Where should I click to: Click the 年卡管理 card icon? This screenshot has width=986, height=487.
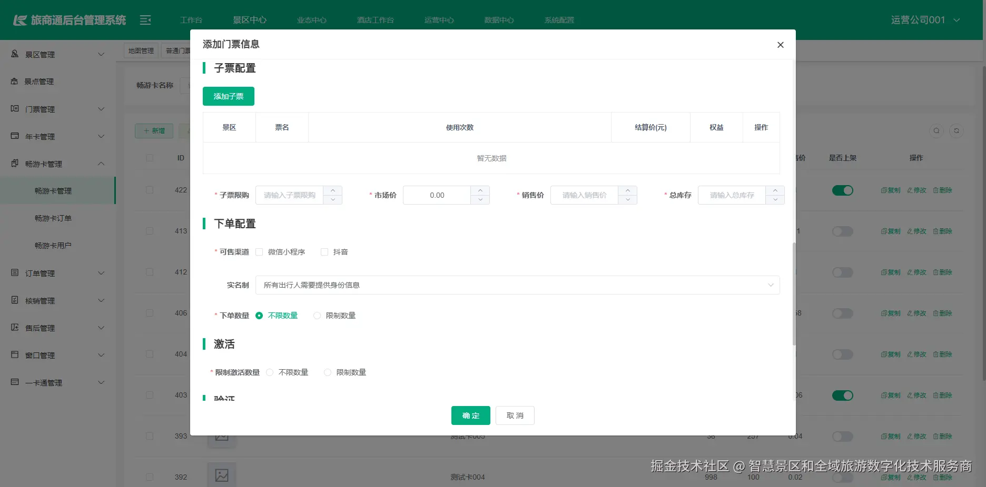(x=15, y=136)
